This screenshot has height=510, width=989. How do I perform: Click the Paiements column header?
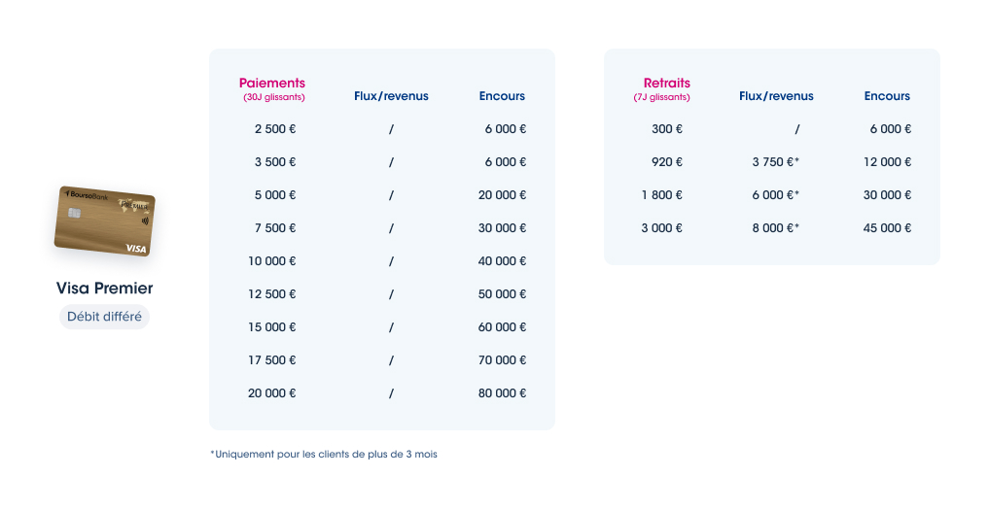point(272,83)
